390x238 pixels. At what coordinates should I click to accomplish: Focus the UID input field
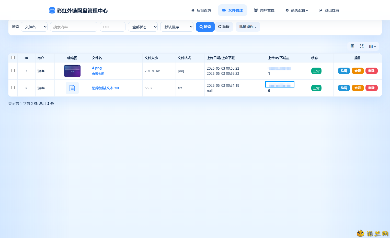click(113, 27)
